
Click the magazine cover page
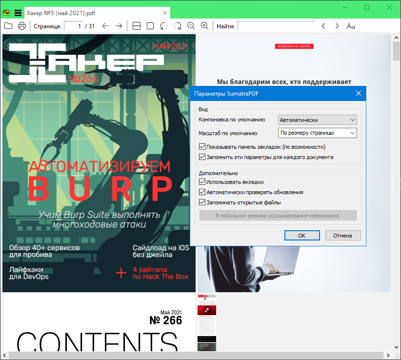tap(99, 163)
